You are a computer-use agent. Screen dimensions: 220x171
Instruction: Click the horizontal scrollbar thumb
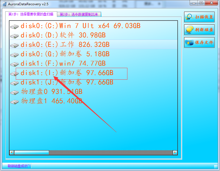(32, 152)
